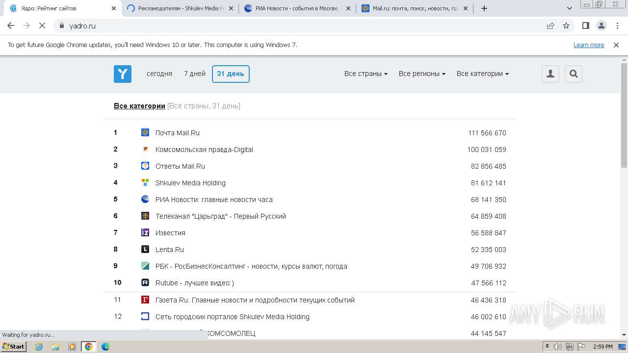
Task: Click the page vertical scrollbar thumb
Action: (624, 116)
